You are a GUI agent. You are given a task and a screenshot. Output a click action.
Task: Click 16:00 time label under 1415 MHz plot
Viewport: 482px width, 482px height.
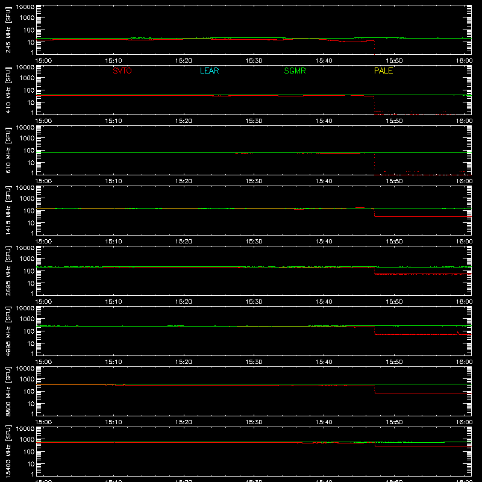464,242
